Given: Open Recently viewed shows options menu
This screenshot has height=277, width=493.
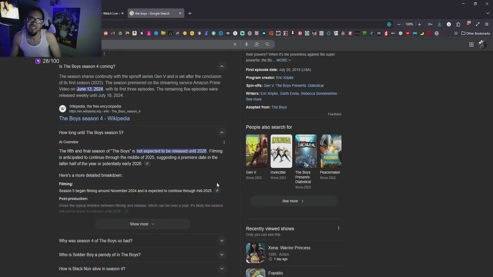Looking at the screenshot, I should pos(339,228).
